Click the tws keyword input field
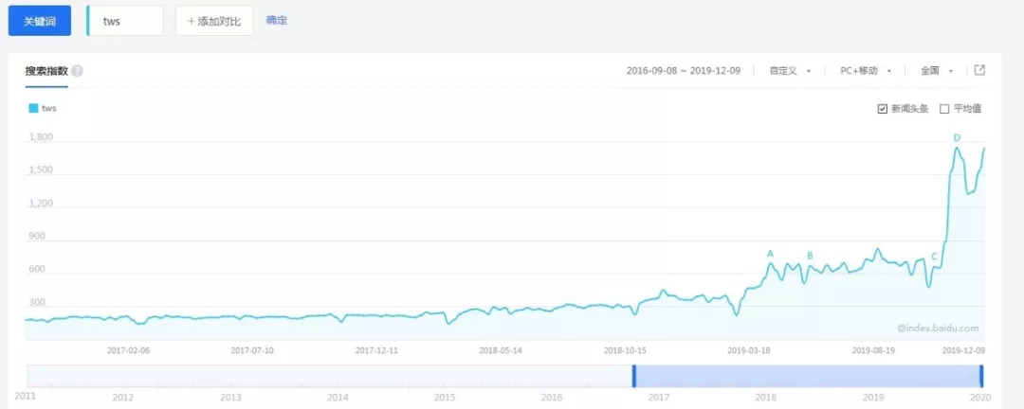The width and height of the screenshot is (1024, 409). tap(129, 21)
